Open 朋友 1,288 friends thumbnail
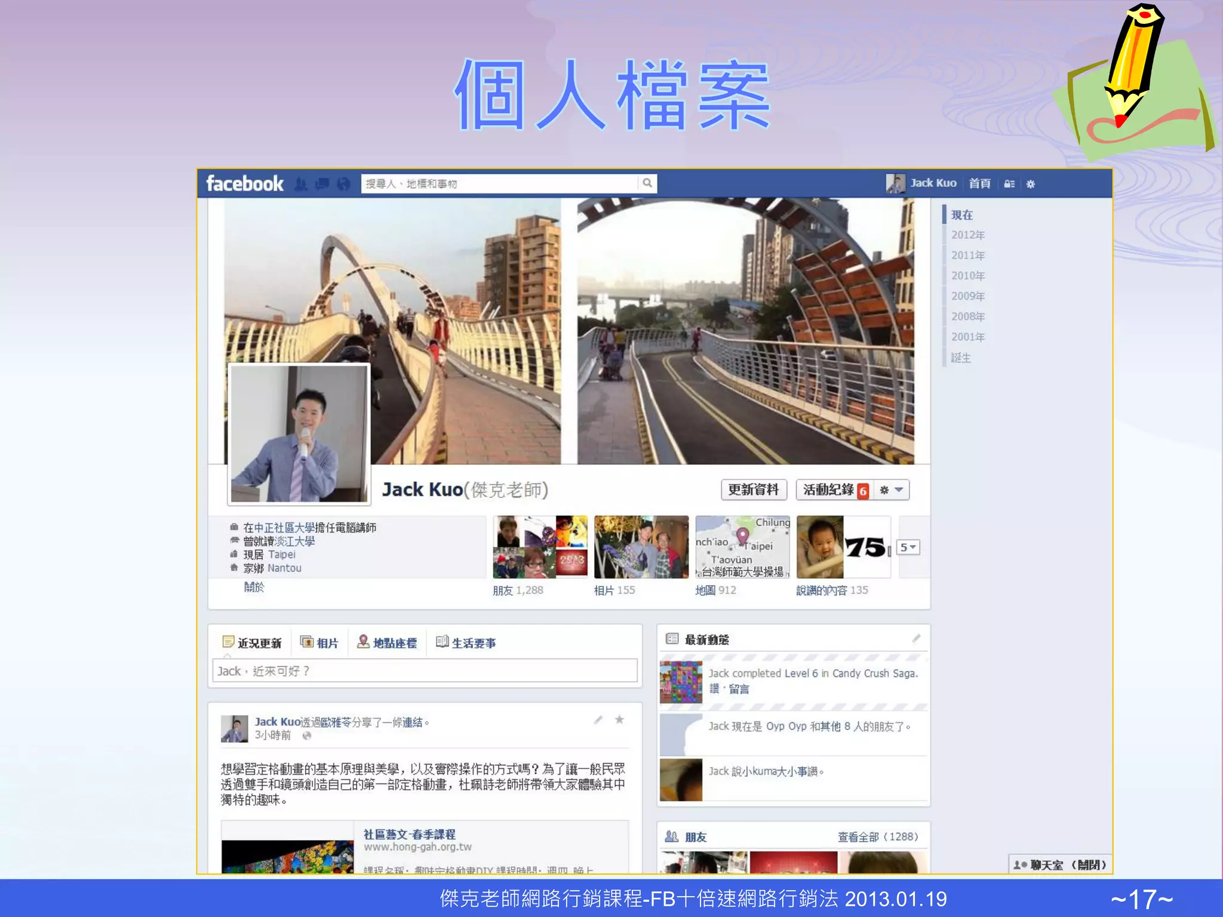1223x917 pixels. click(540, 547)
